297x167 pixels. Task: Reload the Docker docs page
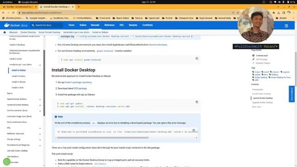(x=13, y=13)
